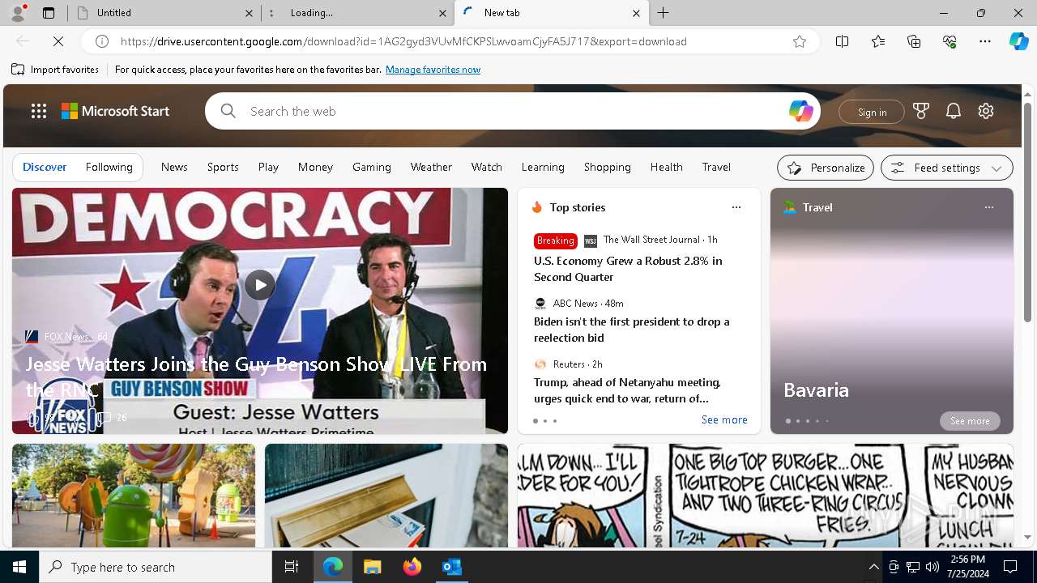This screenshot has height=583, width=1037.
Task: Open the Travel category in navigation
Action: click(x=716, y=167)
